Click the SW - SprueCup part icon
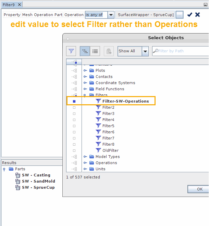 [18, 187]
